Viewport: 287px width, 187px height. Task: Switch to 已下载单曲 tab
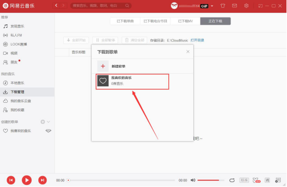pyautogui.click(x=125, y=21)
